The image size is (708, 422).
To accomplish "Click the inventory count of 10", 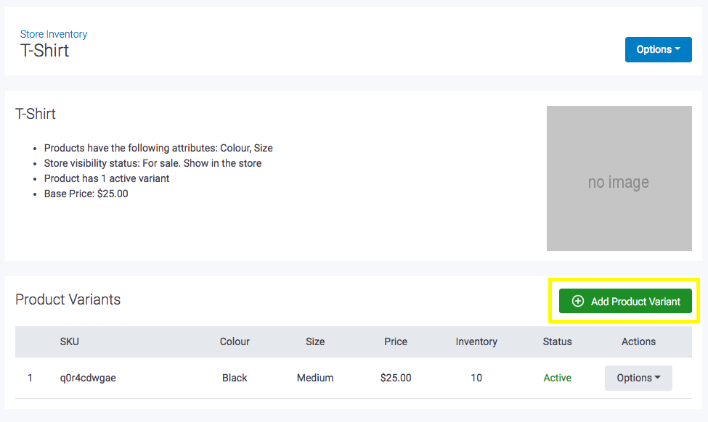I will pyautogui.click(x=476, y=378).
